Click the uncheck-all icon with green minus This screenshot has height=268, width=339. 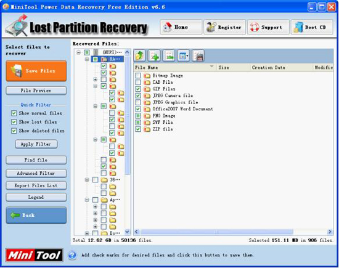tap(169, 56)
